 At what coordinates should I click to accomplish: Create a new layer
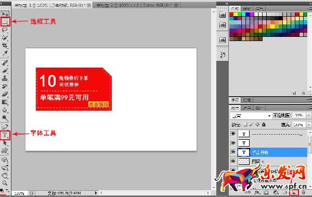click(x=294, y=192)
